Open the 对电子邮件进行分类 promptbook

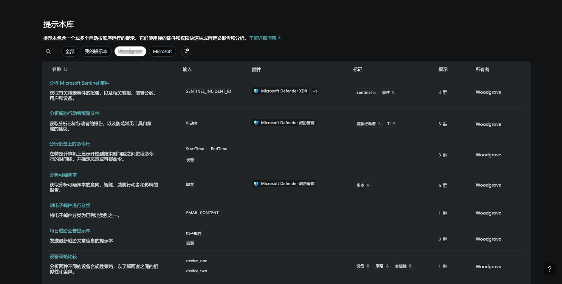pos(70,205)
